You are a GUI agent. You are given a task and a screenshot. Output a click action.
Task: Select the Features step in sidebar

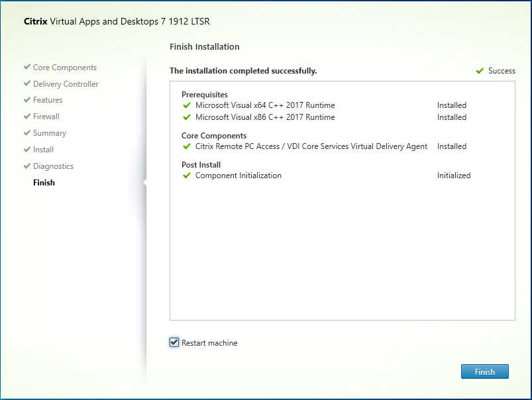pyautogui.click(x=48, y=100)
